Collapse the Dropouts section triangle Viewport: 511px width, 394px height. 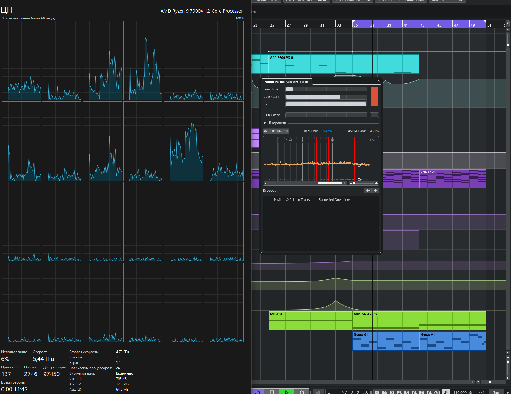click(265, 123)
